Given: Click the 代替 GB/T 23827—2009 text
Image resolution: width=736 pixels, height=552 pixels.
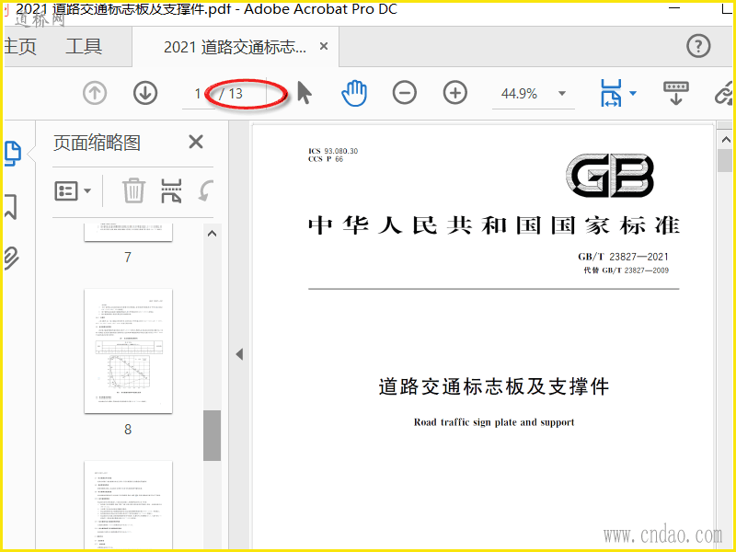Looking at the screenshot, I should (x=627, y=270).
